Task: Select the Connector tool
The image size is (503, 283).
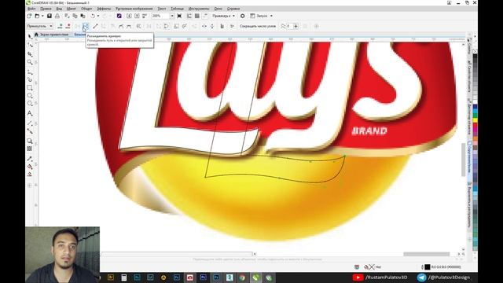Action: pos(30,131)
